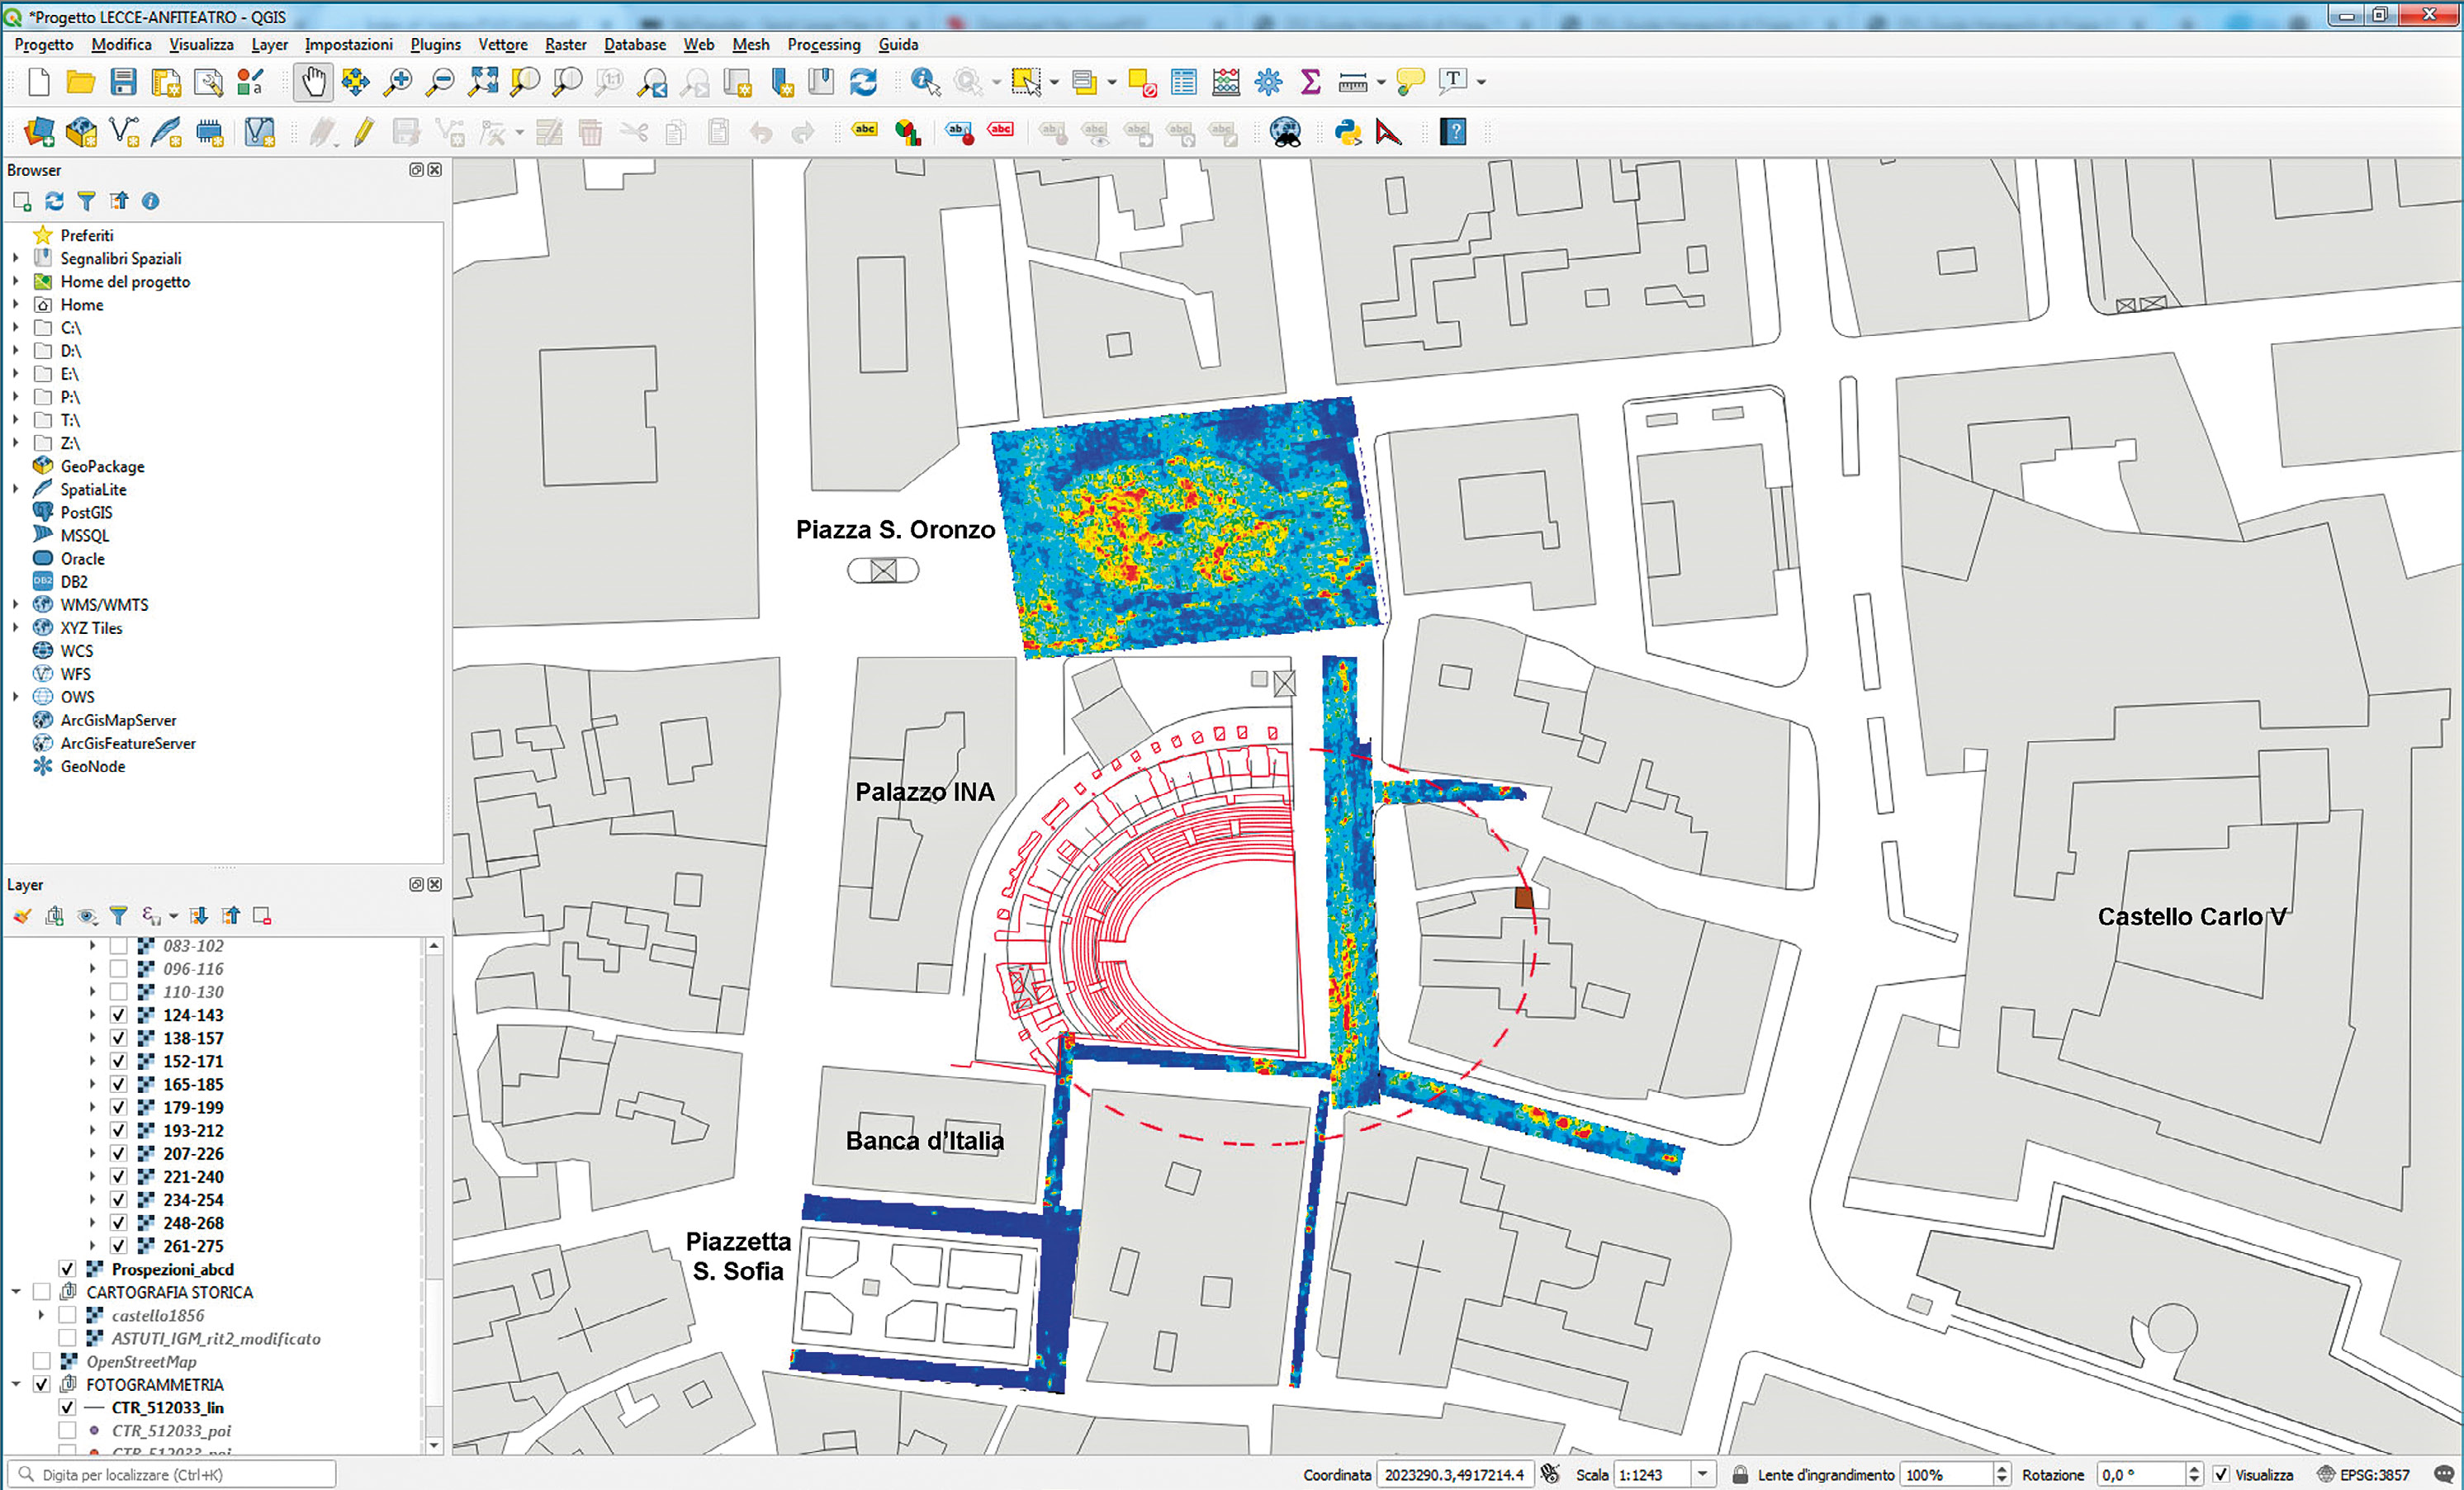Click the Identify Features tool
The height and width of the screenshot is (1490, 2464).
[925, 82]
